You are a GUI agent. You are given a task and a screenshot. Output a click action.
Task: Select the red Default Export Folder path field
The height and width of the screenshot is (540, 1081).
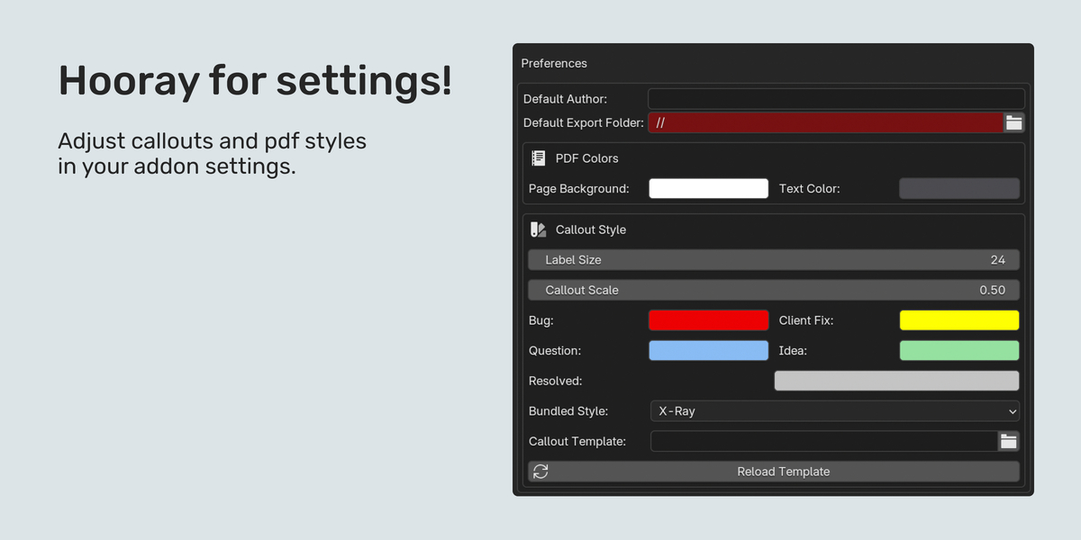pyautogui.click(x=825, y=123)
